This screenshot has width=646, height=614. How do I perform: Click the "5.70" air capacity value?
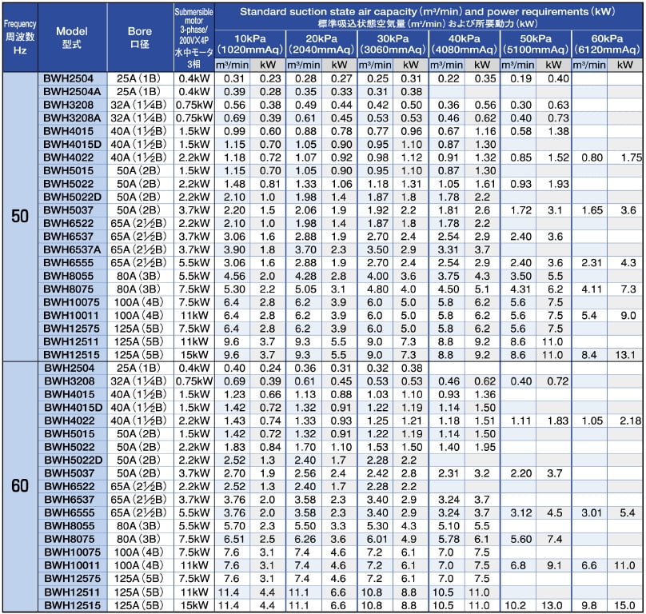pyautogui.click(x=234, y=526)
